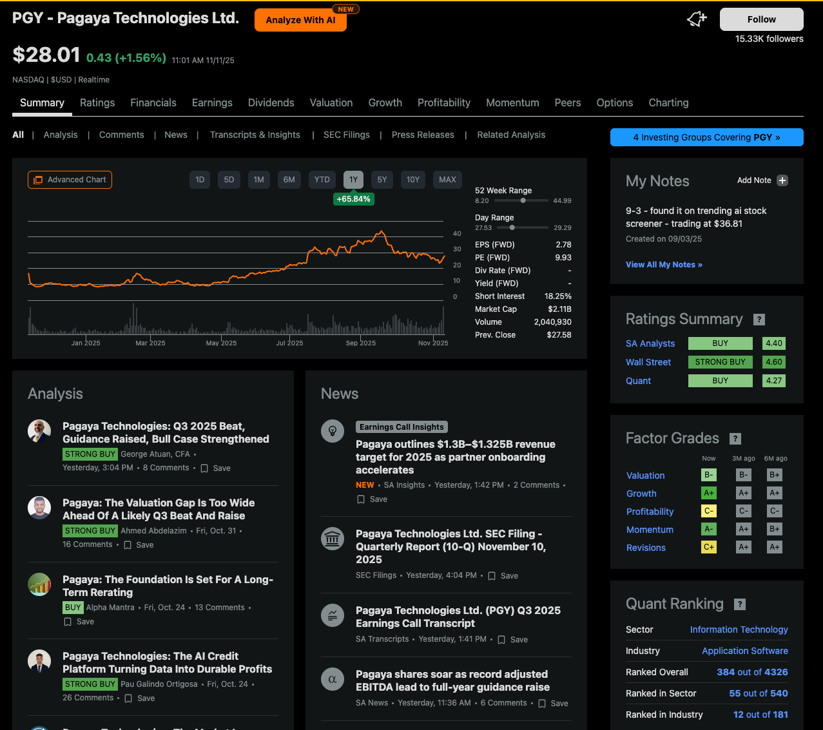This screenshot has width=823, height=730.
Task: Open the Pagaya shares soar news headline
Action: [x=452, y=681]
